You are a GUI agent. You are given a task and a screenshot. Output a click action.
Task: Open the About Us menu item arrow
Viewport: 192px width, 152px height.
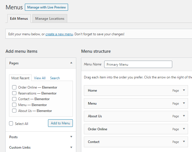(184, 116)
